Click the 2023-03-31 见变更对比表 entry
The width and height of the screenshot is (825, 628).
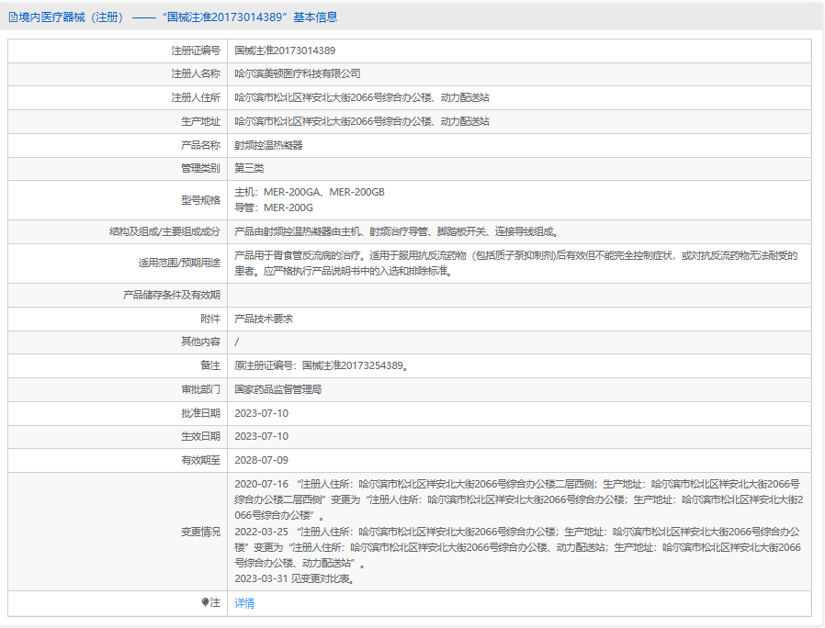(294, 579)
